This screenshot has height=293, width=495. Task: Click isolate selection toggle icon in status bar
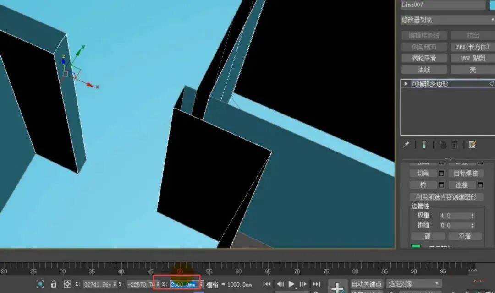click(40, 284)
